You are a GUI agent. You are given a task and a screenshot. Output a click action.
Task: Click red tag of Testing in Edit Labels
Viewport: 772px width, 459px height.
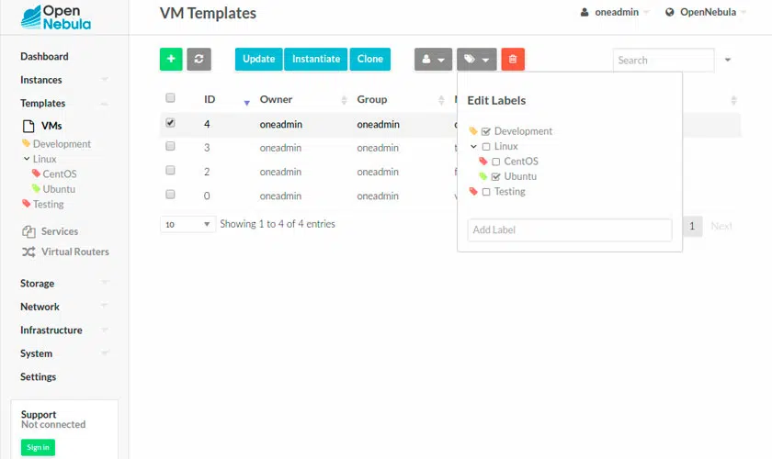pos(473,191)
